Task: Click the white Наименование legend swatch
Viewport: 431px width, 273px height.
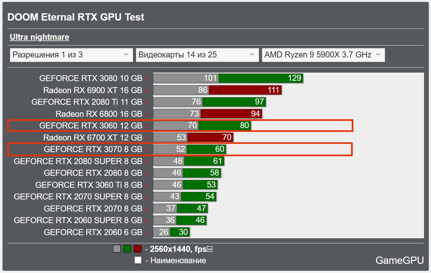Action: 138,260
